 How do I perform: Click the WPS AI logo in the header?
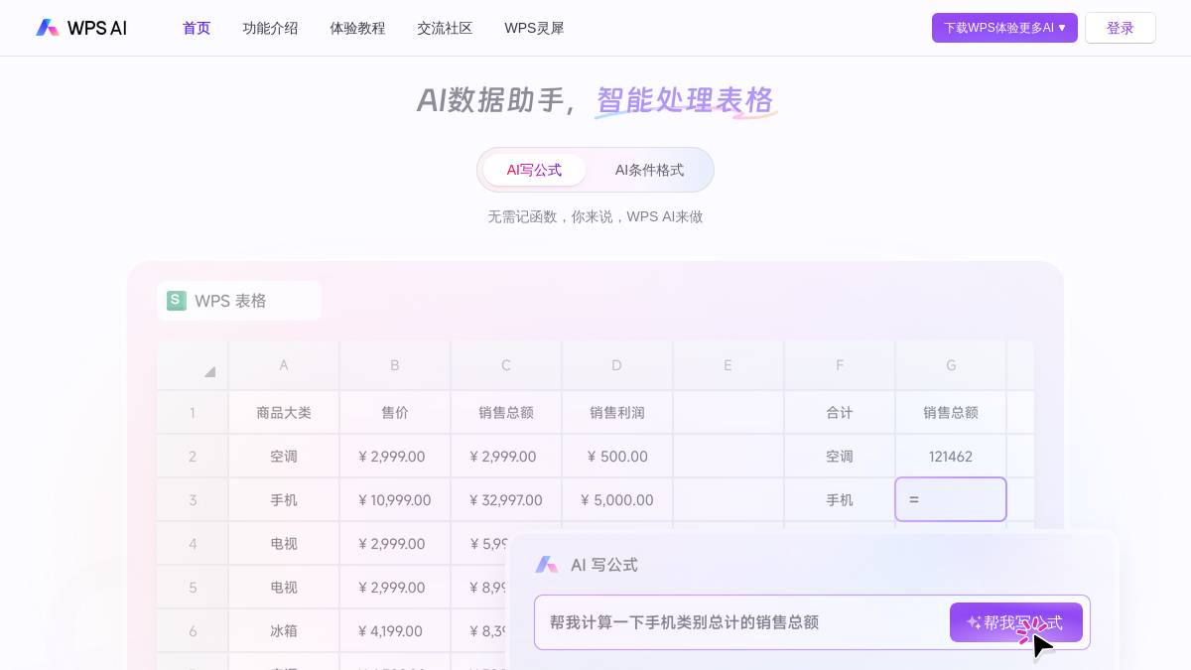(79, 28)
